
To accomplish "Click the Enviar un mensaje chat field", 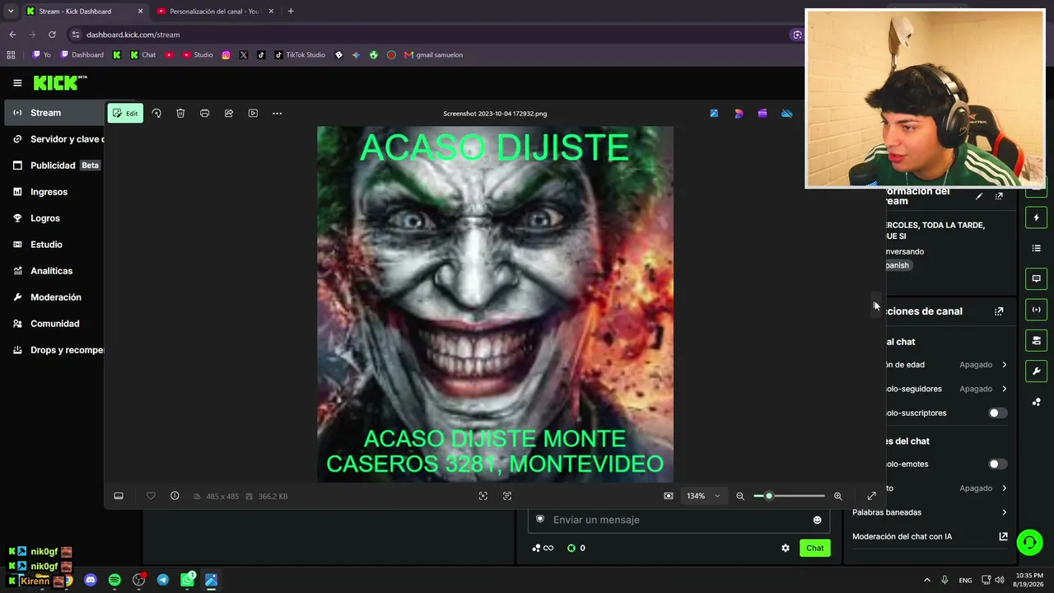I will point(679,520).
